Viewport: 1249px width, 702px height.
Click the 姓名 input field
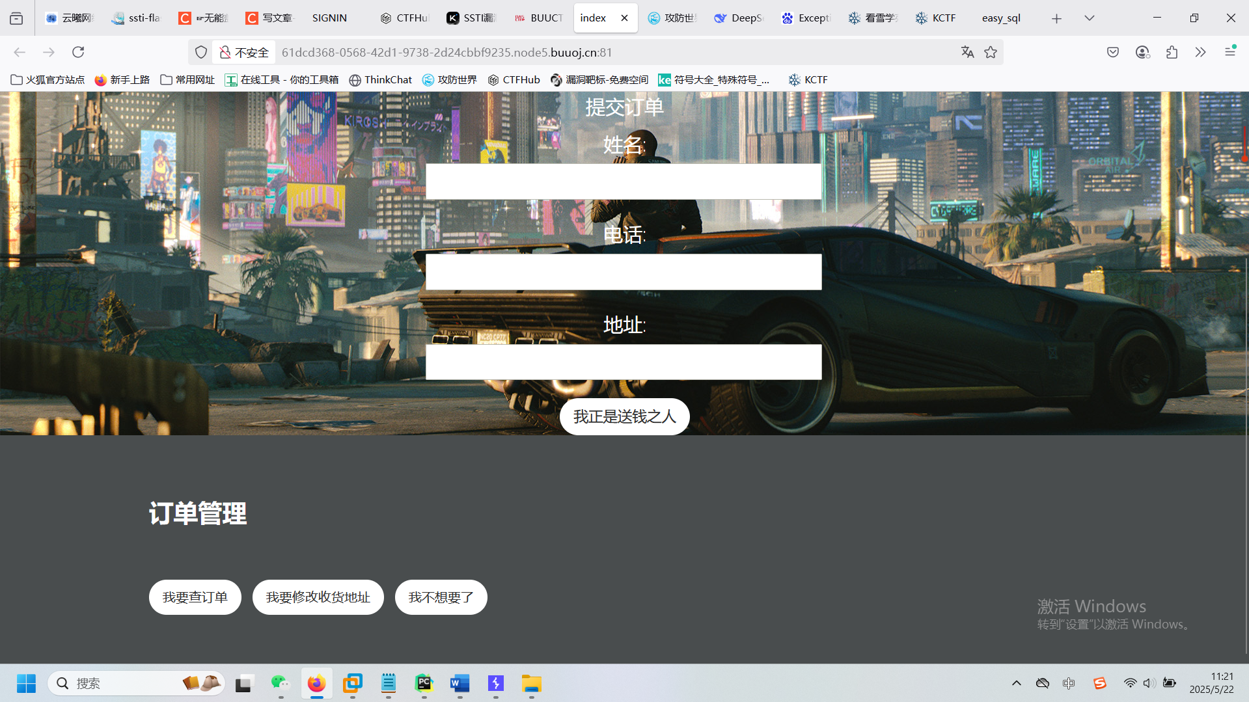(624, 182)
